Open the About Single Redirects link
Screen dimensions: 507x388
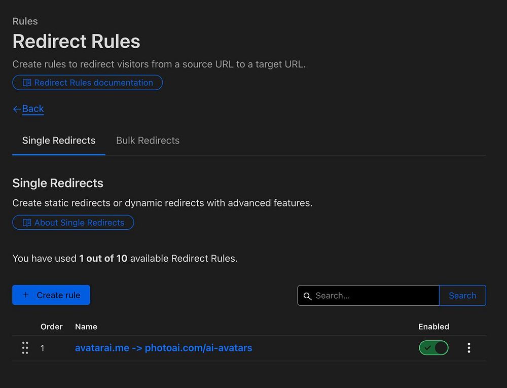[x=79, y=223]
